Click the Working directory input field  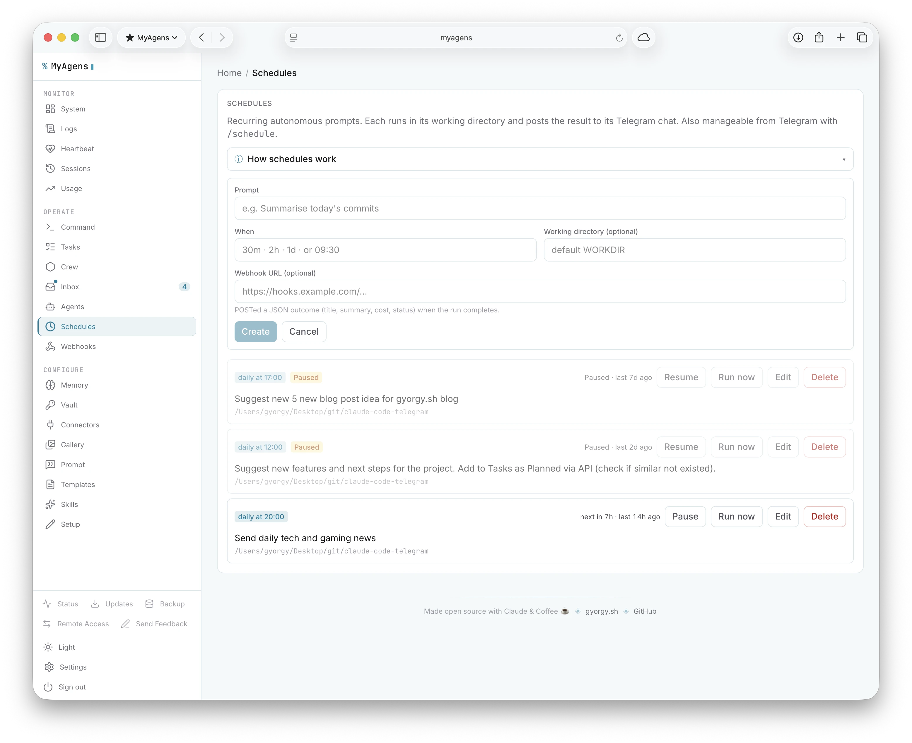[694, 250]
